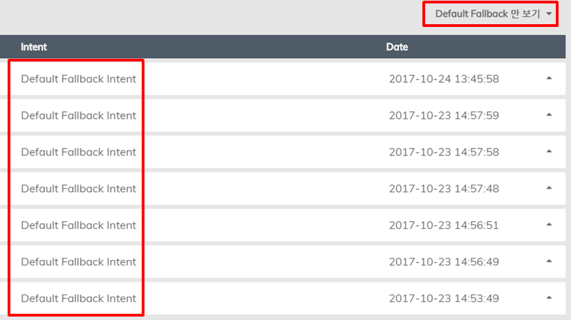
Task: Select the Default Fallback Intent logged at 14:56:49
Action: tap(78, 262)
